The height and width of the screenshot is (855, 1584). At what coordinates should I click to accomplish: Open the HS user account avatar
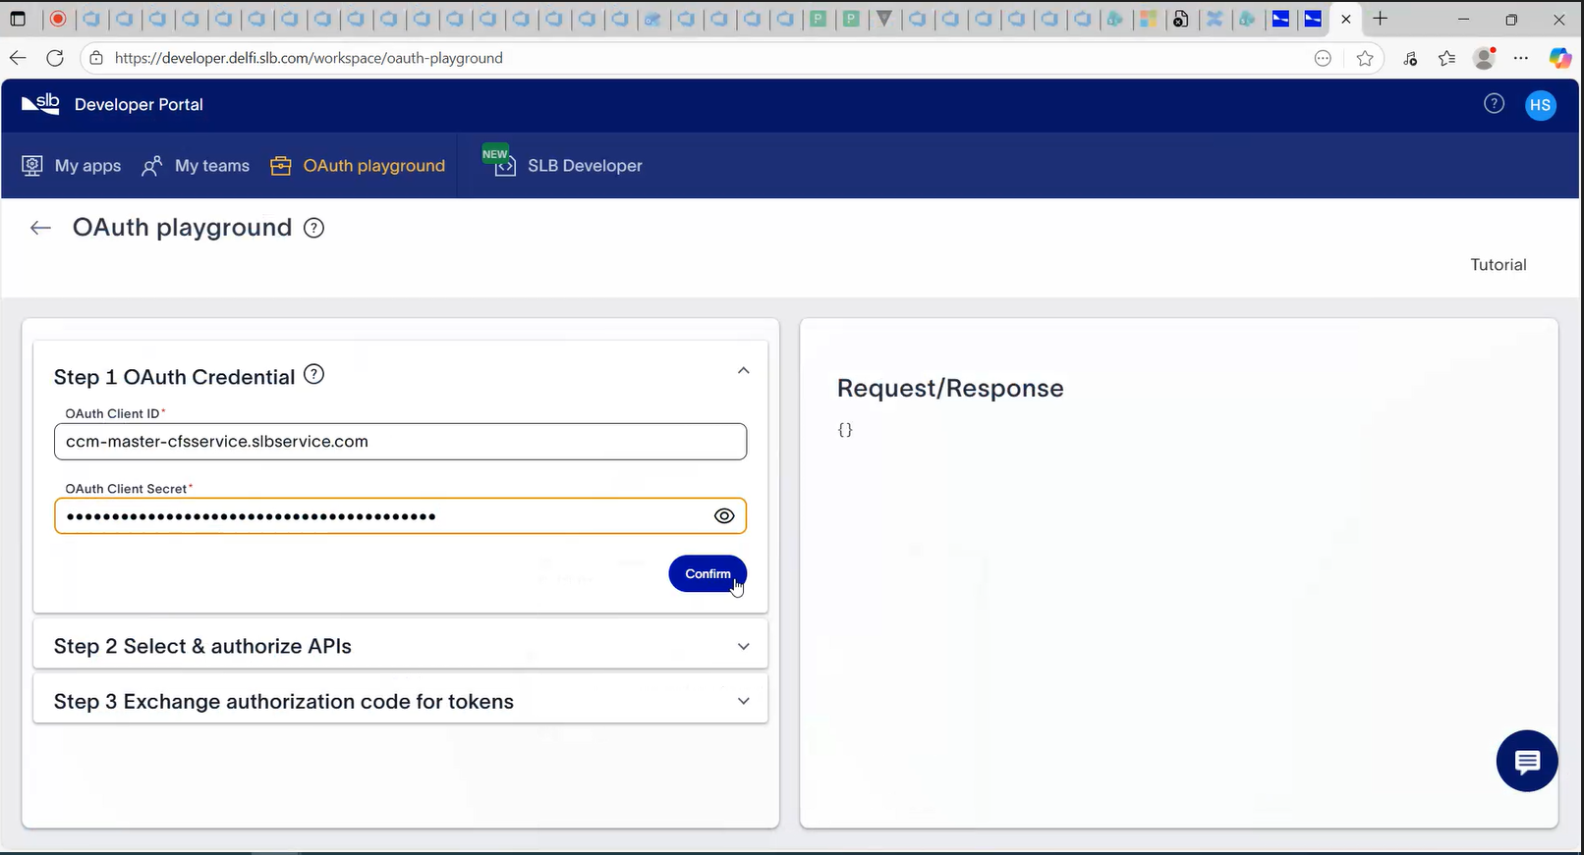(x=1541, y=105)
